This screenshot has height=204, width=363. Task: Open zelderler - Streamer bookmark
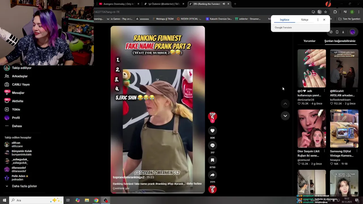point(248,19)
